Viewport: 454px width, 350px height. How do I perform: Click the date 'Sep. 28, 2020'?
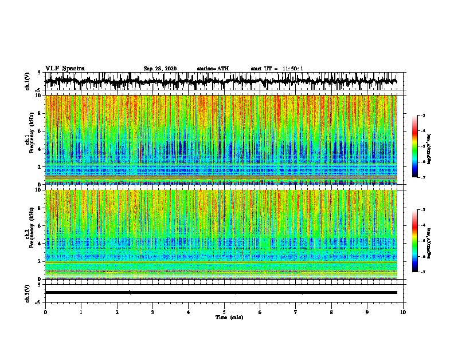pyautogui.click(x=160, y=69)
